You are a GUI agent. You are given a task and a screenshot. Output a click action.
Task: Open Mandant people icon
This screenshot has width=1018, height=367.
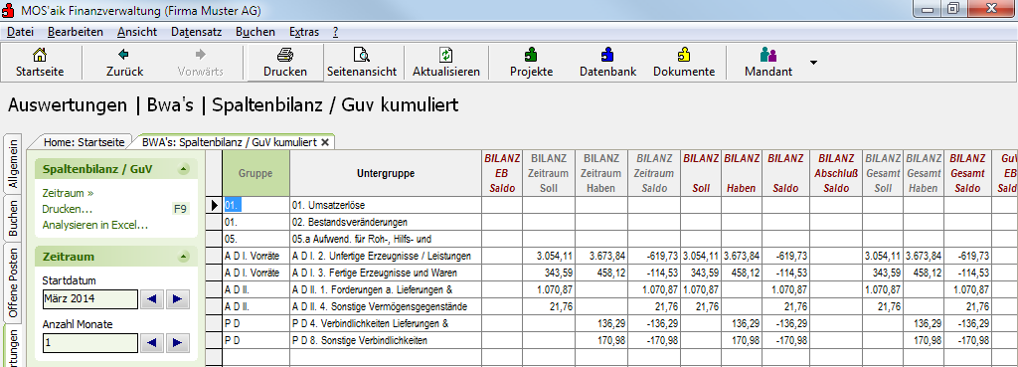[x=768, y=55]
